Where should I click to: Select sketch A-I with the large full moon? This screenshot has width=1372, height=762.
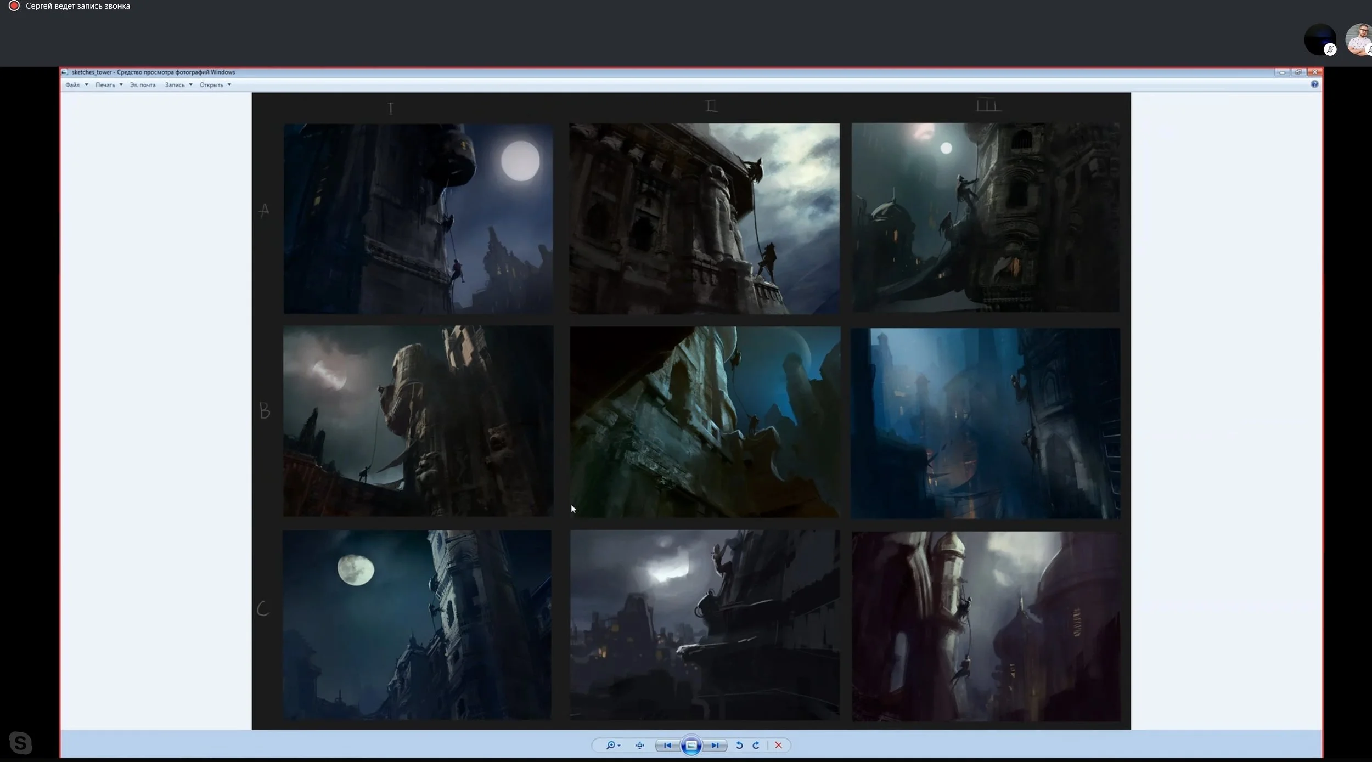(x=418, y=218)
